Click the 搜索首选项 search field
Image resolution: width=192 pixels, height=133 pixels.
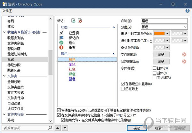click(25, 128)
